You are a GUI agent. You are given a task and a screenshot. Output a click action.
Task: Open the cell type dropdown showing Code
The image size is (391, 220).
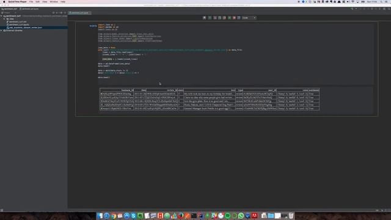(x=249, y=18)
